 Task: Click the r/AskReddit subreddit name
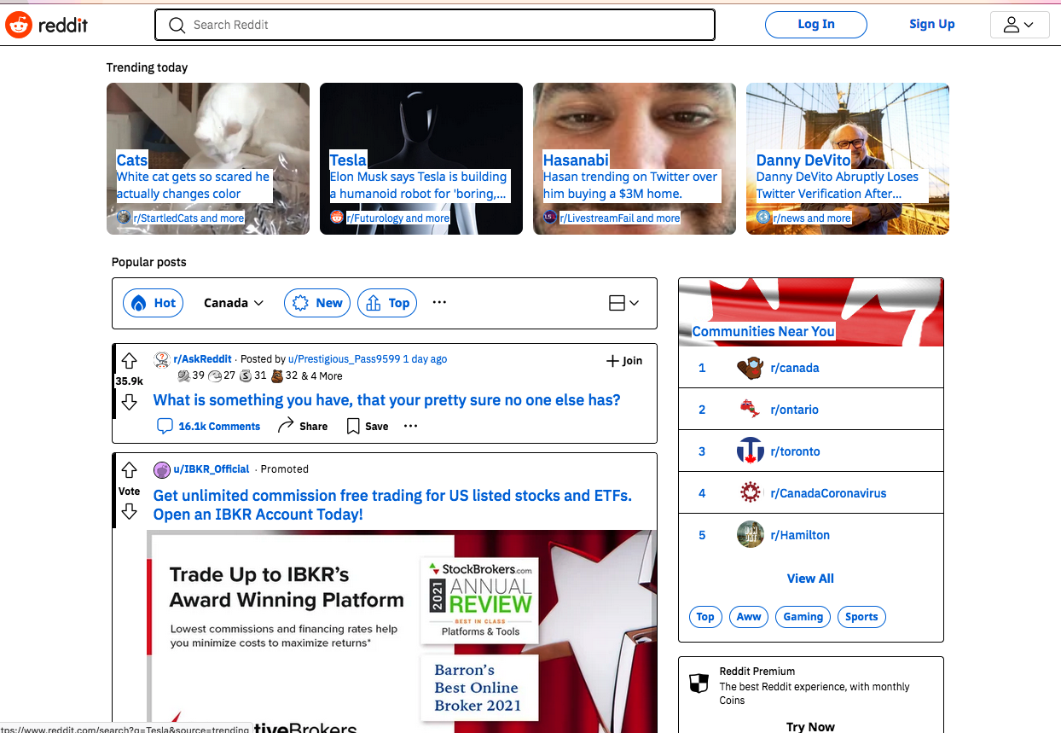pos(202,359)
